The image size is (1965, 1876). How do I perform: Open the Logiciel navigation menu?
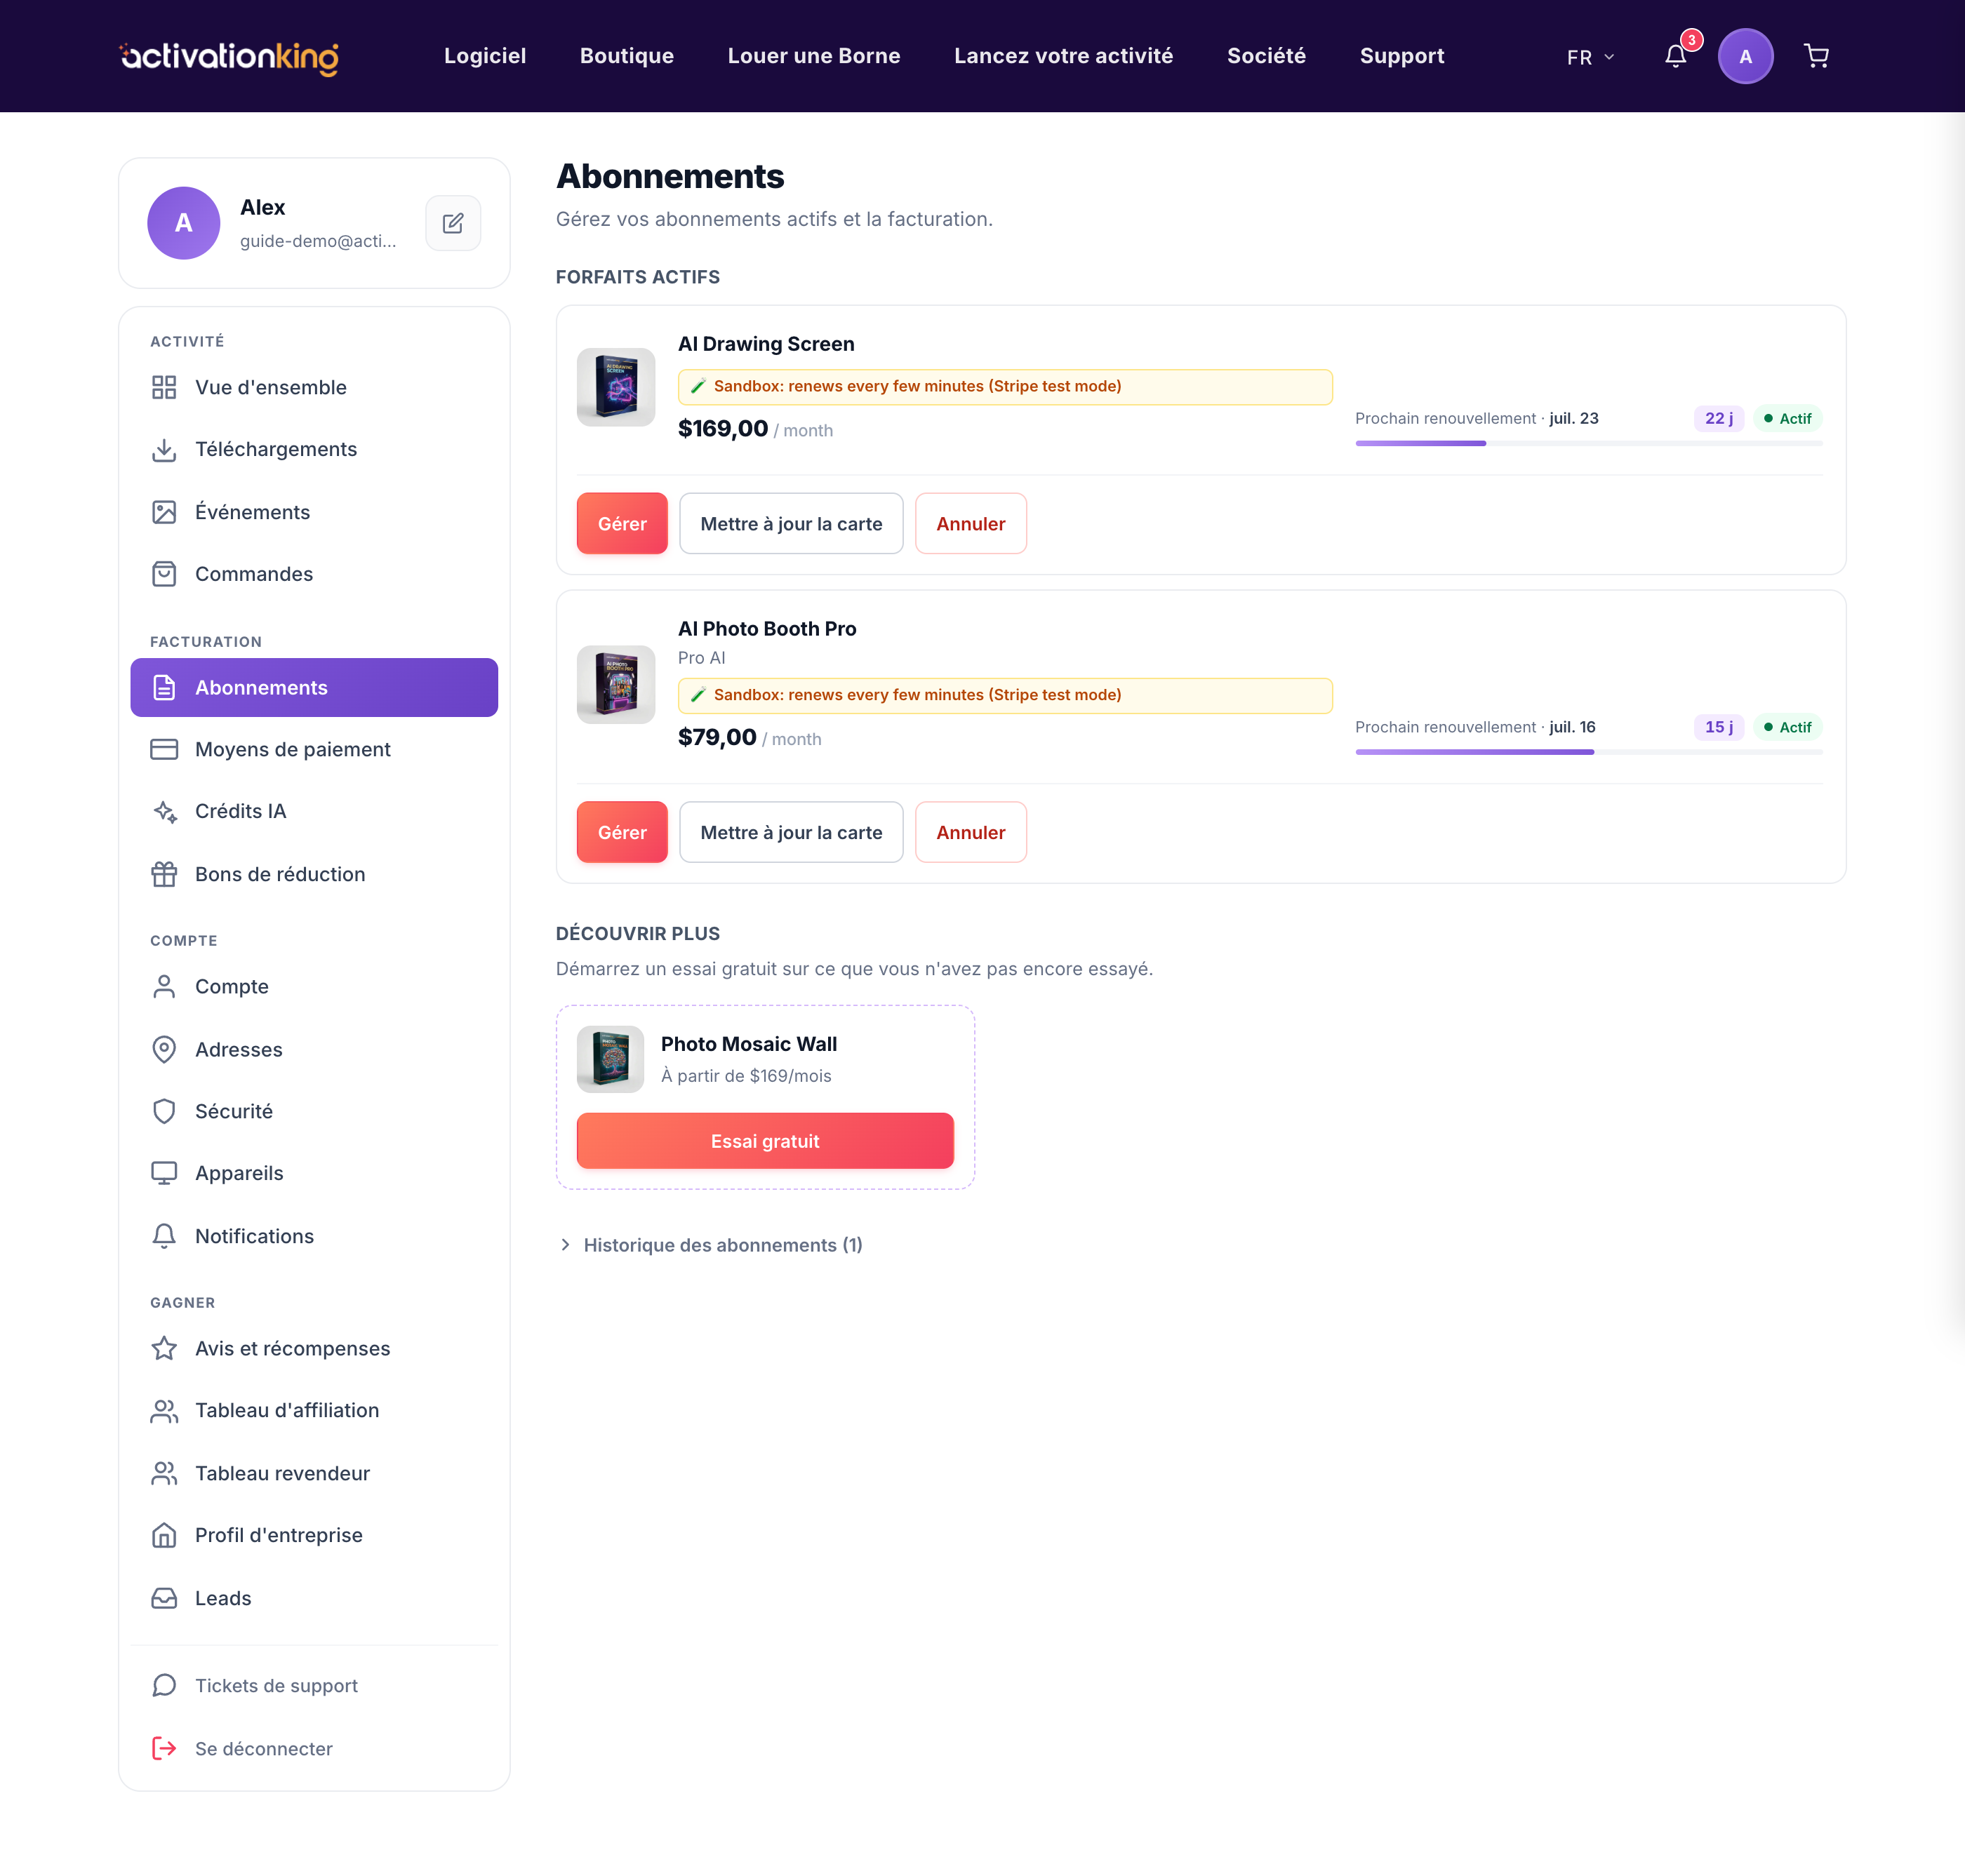(485, 56)
